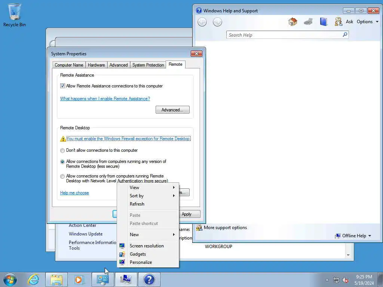Click the Gadgets icon in context menu
Screen dimensions: 383x287
(122, 254)
